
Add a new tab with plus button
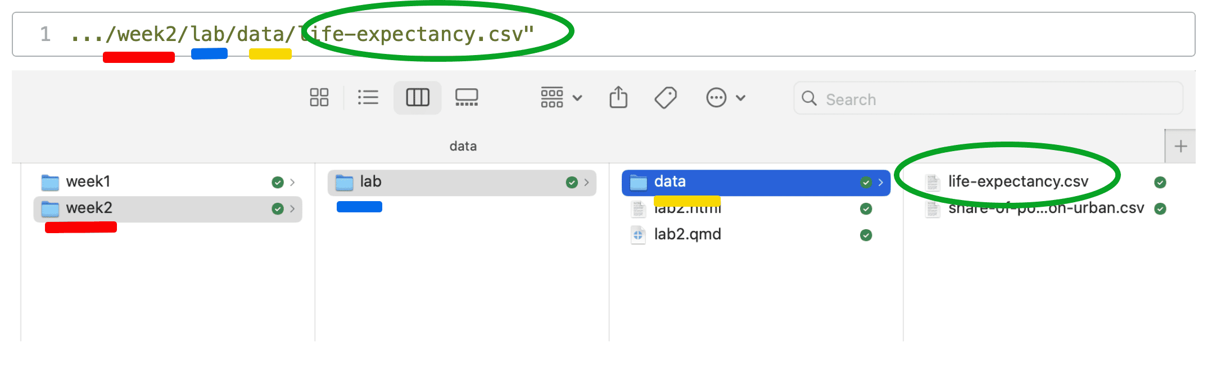(1181, 146)
